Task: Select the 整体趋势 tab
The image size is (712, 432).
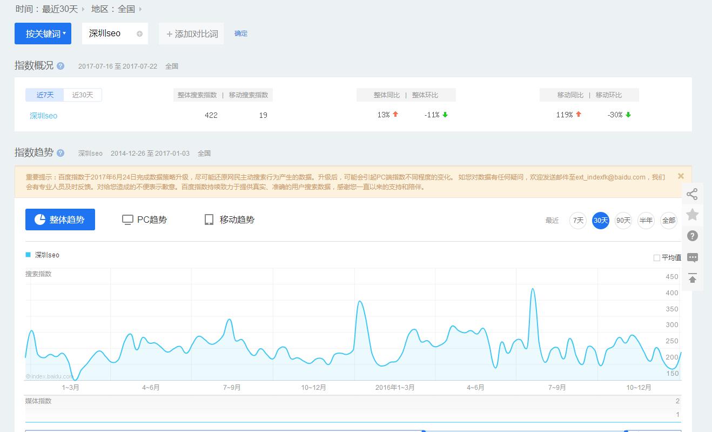Action: click(60, 220)
